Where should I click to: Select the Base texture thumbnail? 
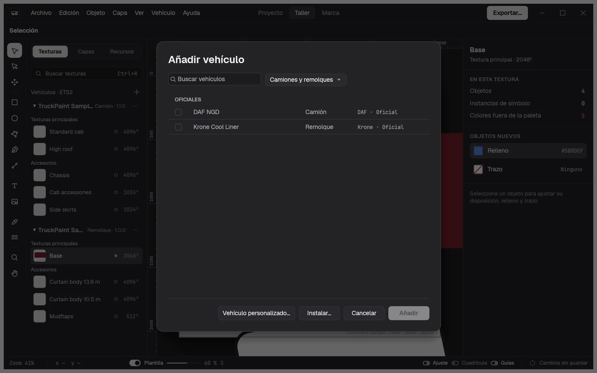(40, 256)
